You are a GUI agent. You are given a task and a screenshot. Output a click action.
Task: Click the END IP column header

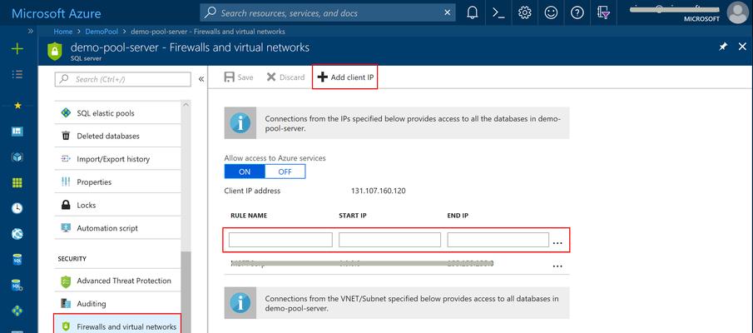(458, 216)
